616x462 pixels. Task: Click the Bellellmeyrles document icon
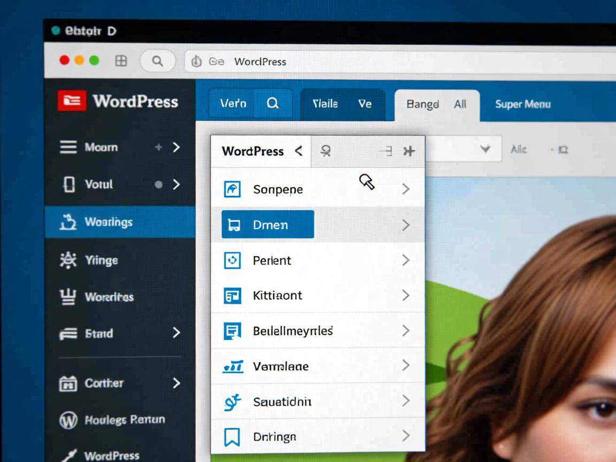(232, 331)
